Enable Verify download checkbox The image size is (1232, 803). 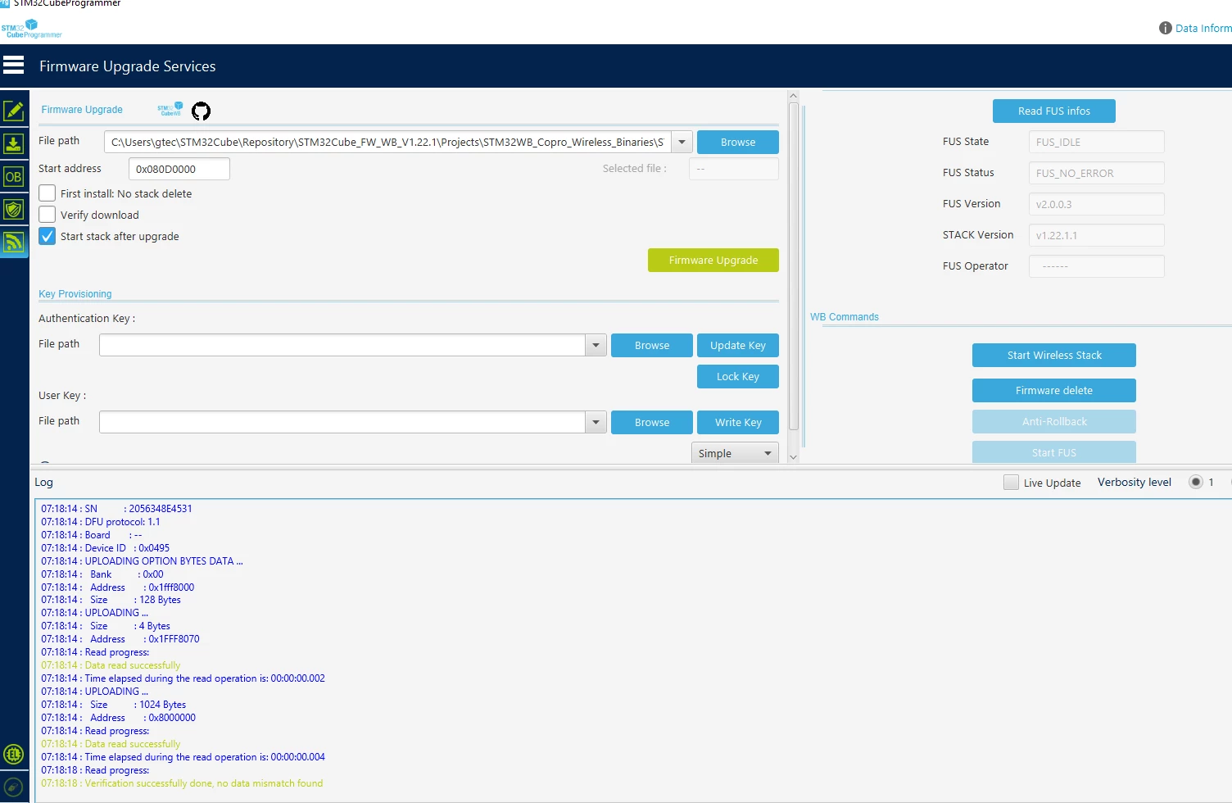pyautogui.click(x=48, y=215)
